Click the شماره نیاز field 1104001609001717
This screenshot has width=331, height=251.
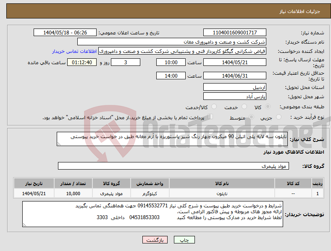[234, 32]
